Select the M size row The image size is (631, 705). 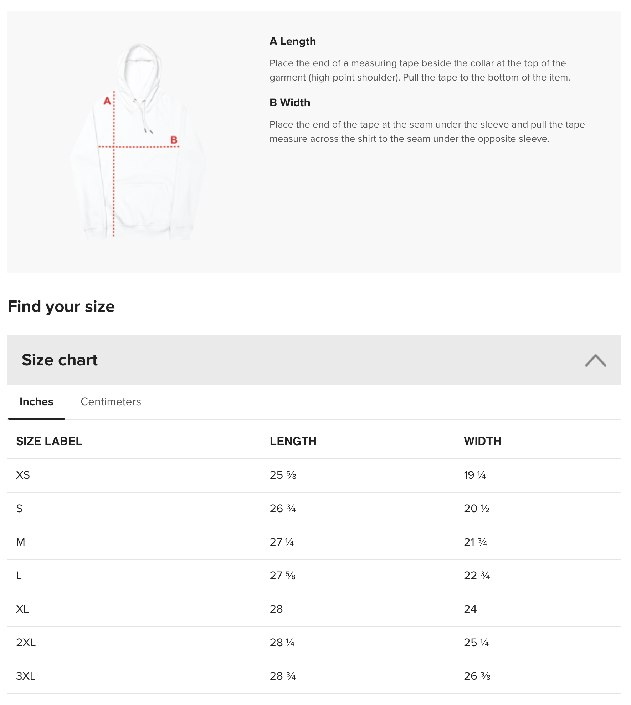[314, 543]
